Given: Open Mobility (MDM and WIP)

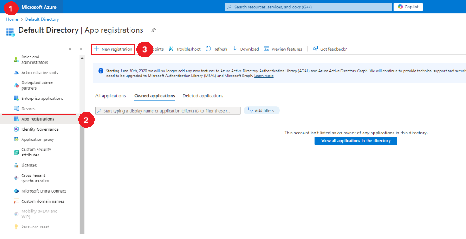Looking at the screenshot, I should [x=40, y=214].
